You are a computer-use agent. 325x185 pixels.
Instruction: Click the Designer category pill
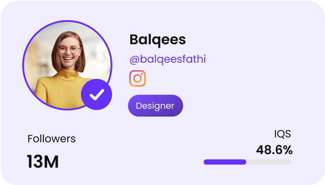pyautogui.click(x=155, y=106)
